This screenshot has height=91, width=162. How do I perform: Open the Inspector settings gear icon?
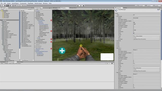(160, 10)
